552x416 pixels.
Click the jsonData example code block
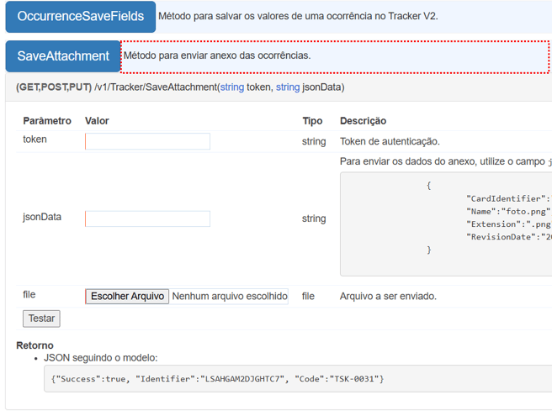click(x=446, y=224)
